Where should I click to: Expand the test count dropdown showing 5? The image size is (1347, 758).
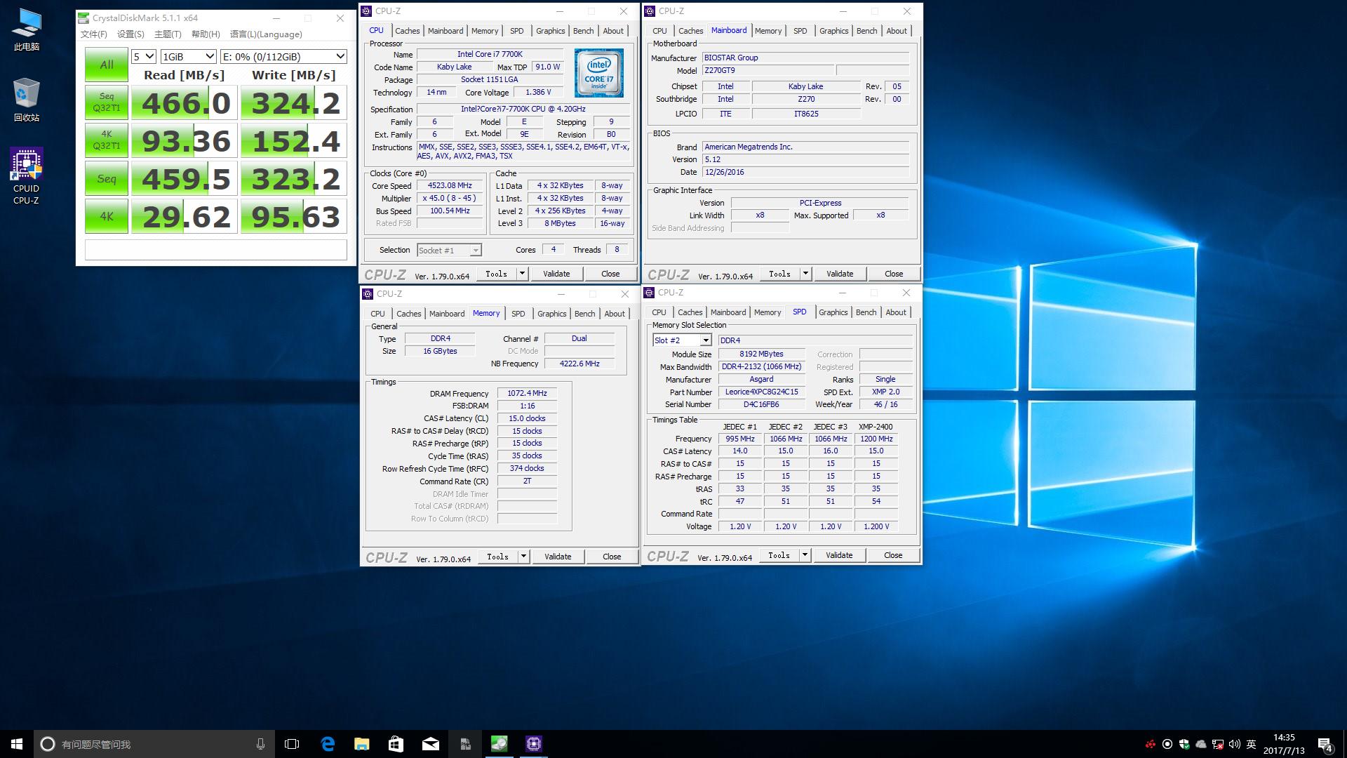[x=144, y=57]
